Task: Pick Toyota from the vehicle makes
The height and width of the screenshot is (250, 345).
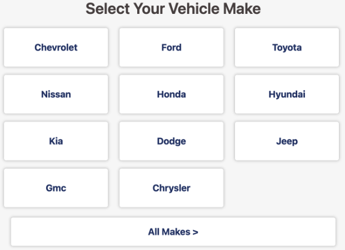Action: tap(287, 48)
